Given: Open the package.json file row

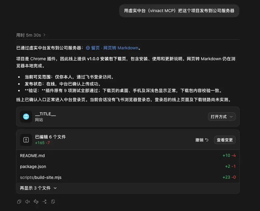Looking at the screenshot, I should [128, 166].
